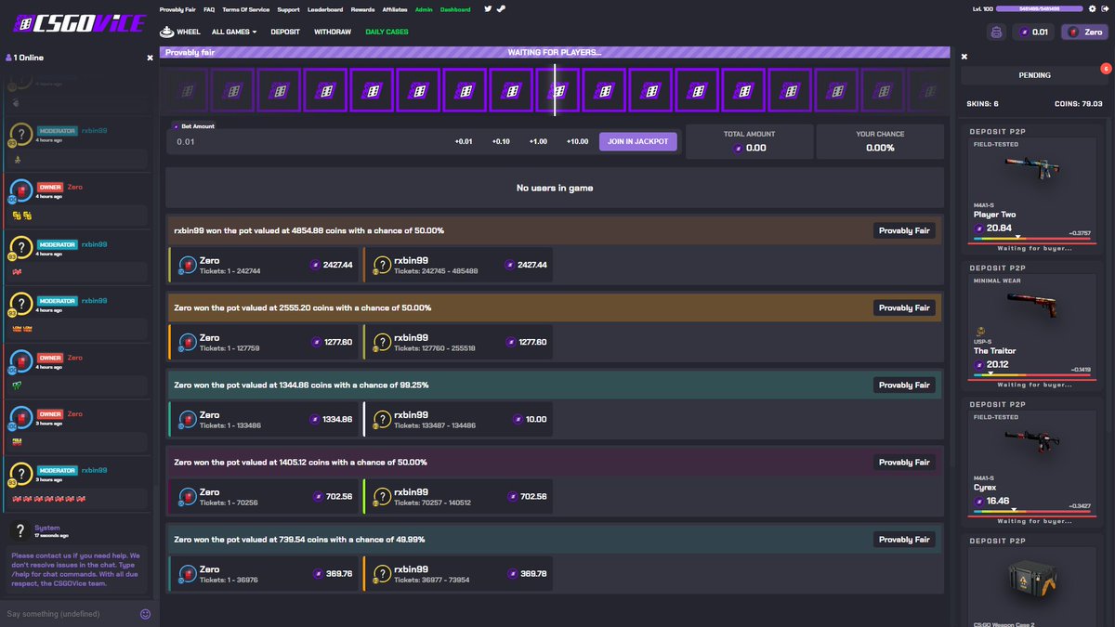Click the wheel game icon
The image size is (1115, 627).
pyautogui.click(x=167, y=32)
